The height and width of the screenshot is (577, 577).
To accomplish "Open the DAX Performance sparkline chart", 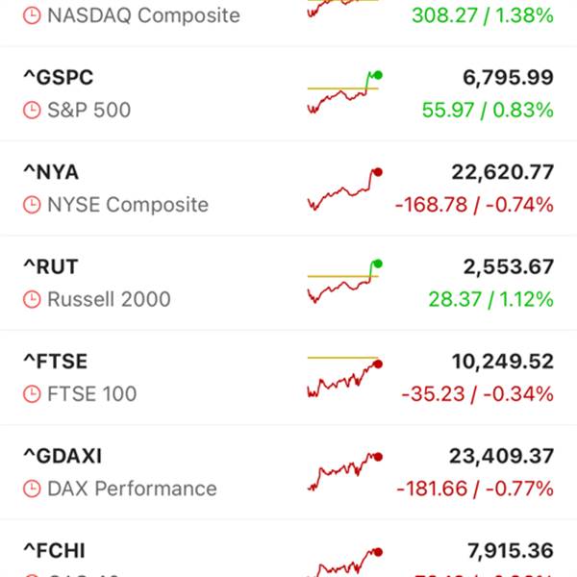I will click(x=344, y=471).
